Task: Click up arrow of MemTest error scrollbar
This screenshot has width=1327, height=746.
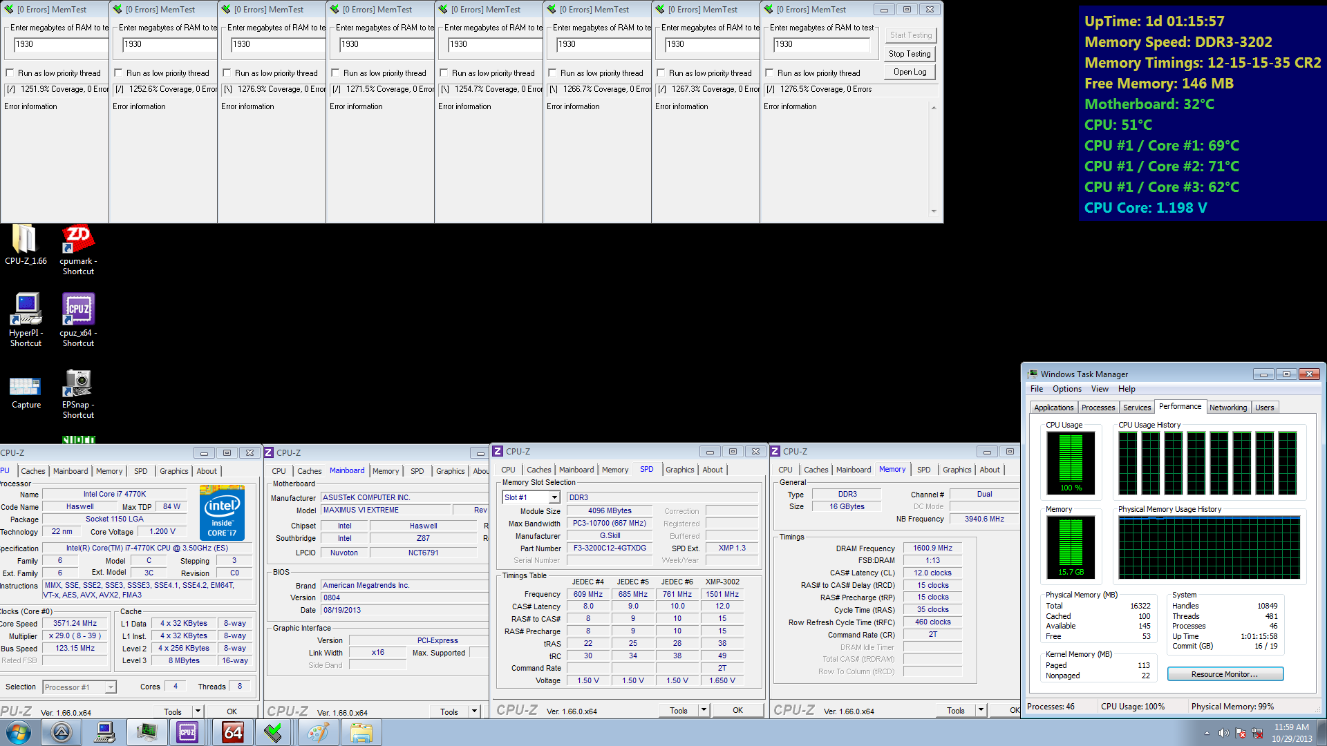Action: tap(934, 108)
